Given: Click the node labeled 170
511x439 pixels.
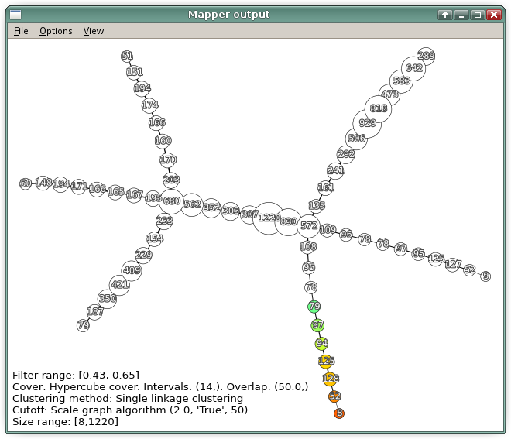Looking at the screenshot, I should (x=168, y=160).
